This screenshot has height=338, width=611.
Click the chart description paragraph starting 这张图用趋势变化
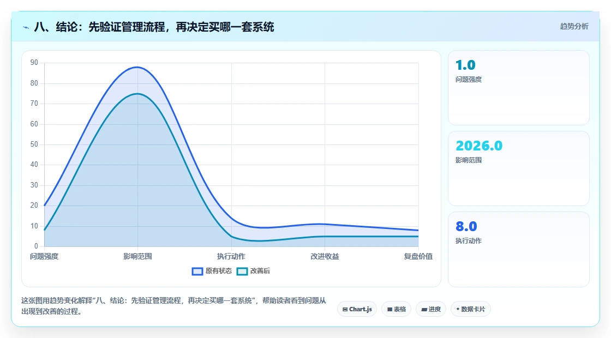coord(173,306)
